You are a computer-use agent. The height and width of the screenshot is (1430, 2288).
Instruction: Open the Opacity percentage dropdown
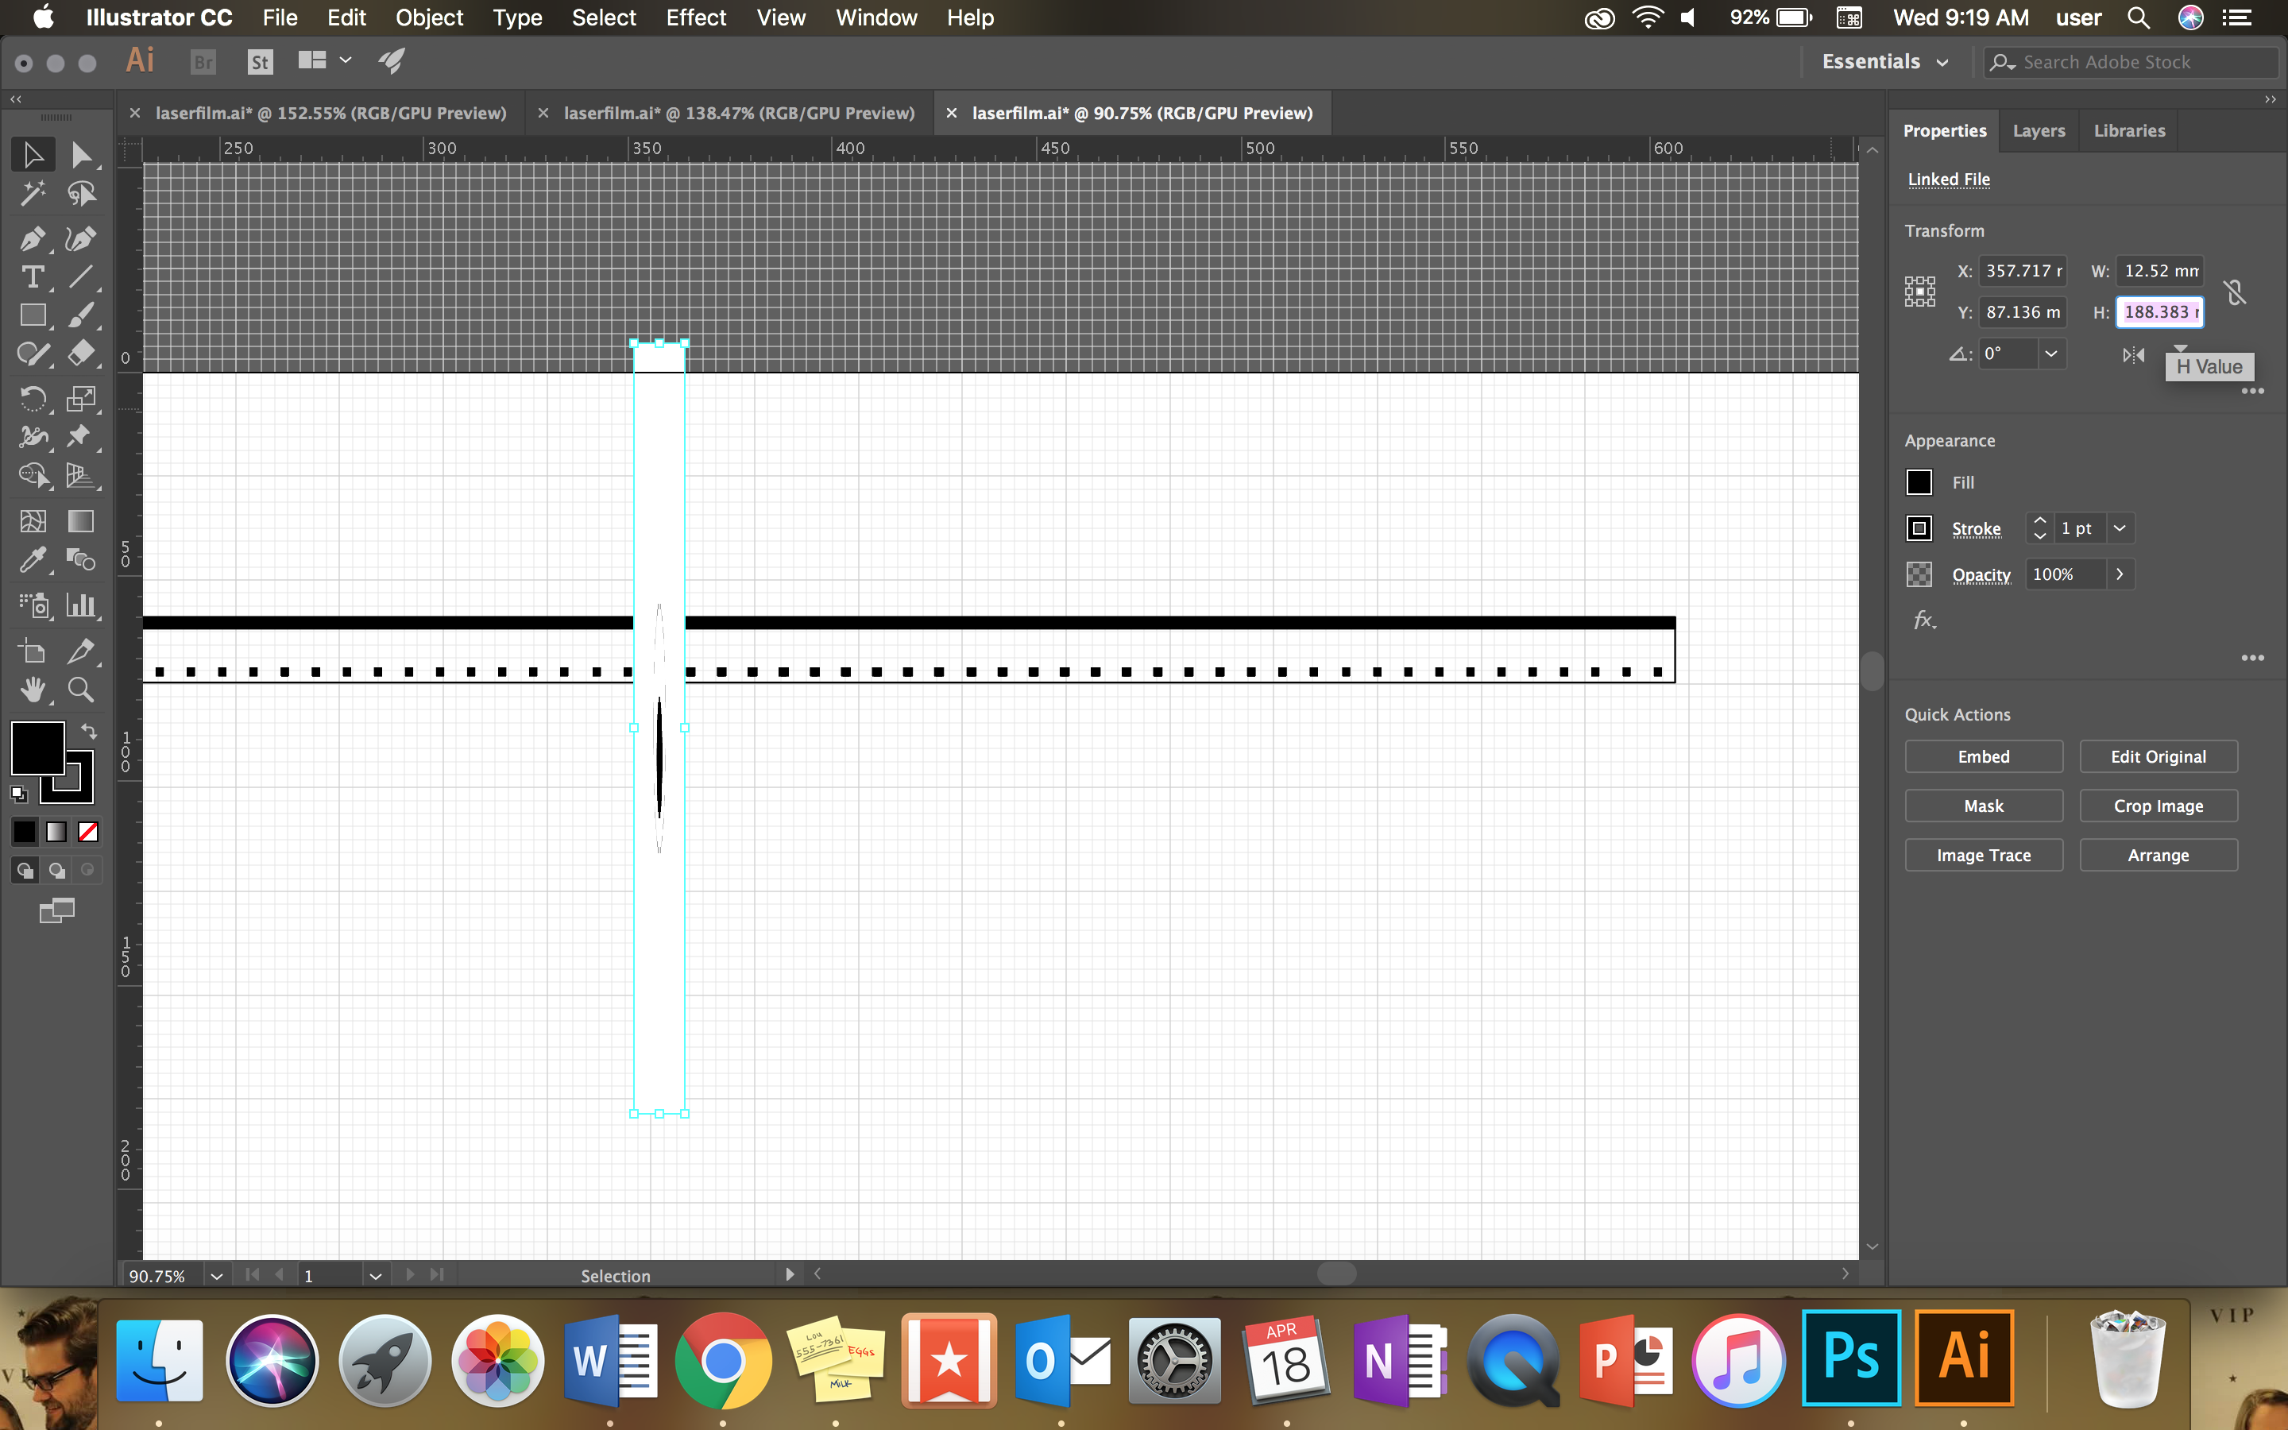(2120, 574)
